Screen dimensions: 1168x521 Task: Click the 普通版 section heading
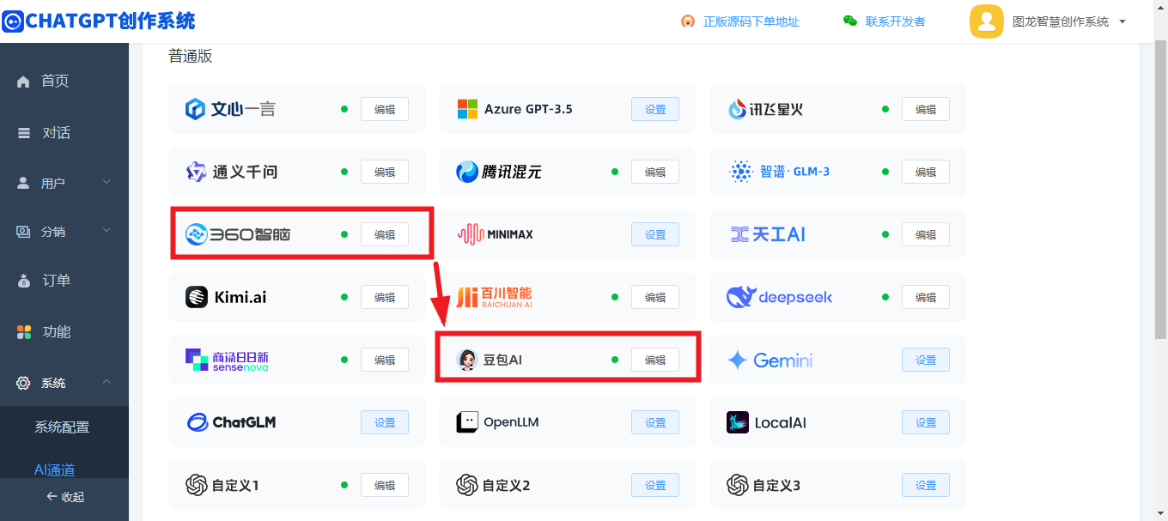(191, 57)
